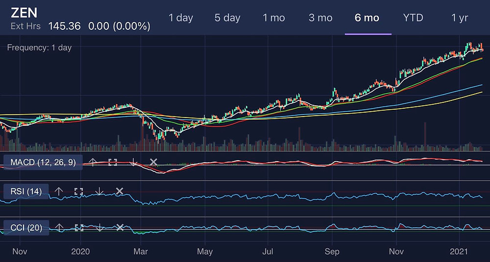Expand RSI indicator to fullscreen
Image resolution: width=490 pixels, height=262 pixels.
(x=79, y=191)
